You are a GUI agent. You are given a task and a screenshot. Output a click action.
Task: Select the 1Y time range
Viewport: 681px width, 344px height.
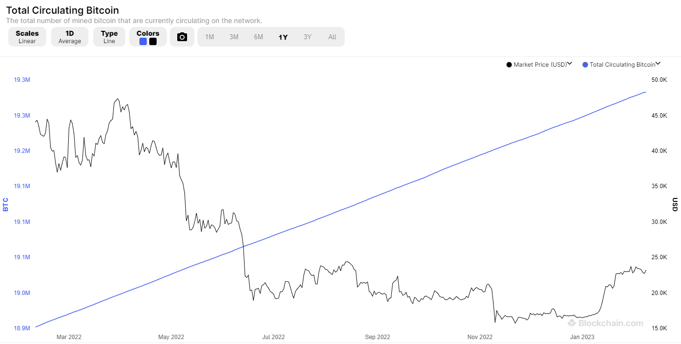pos(283,37)
